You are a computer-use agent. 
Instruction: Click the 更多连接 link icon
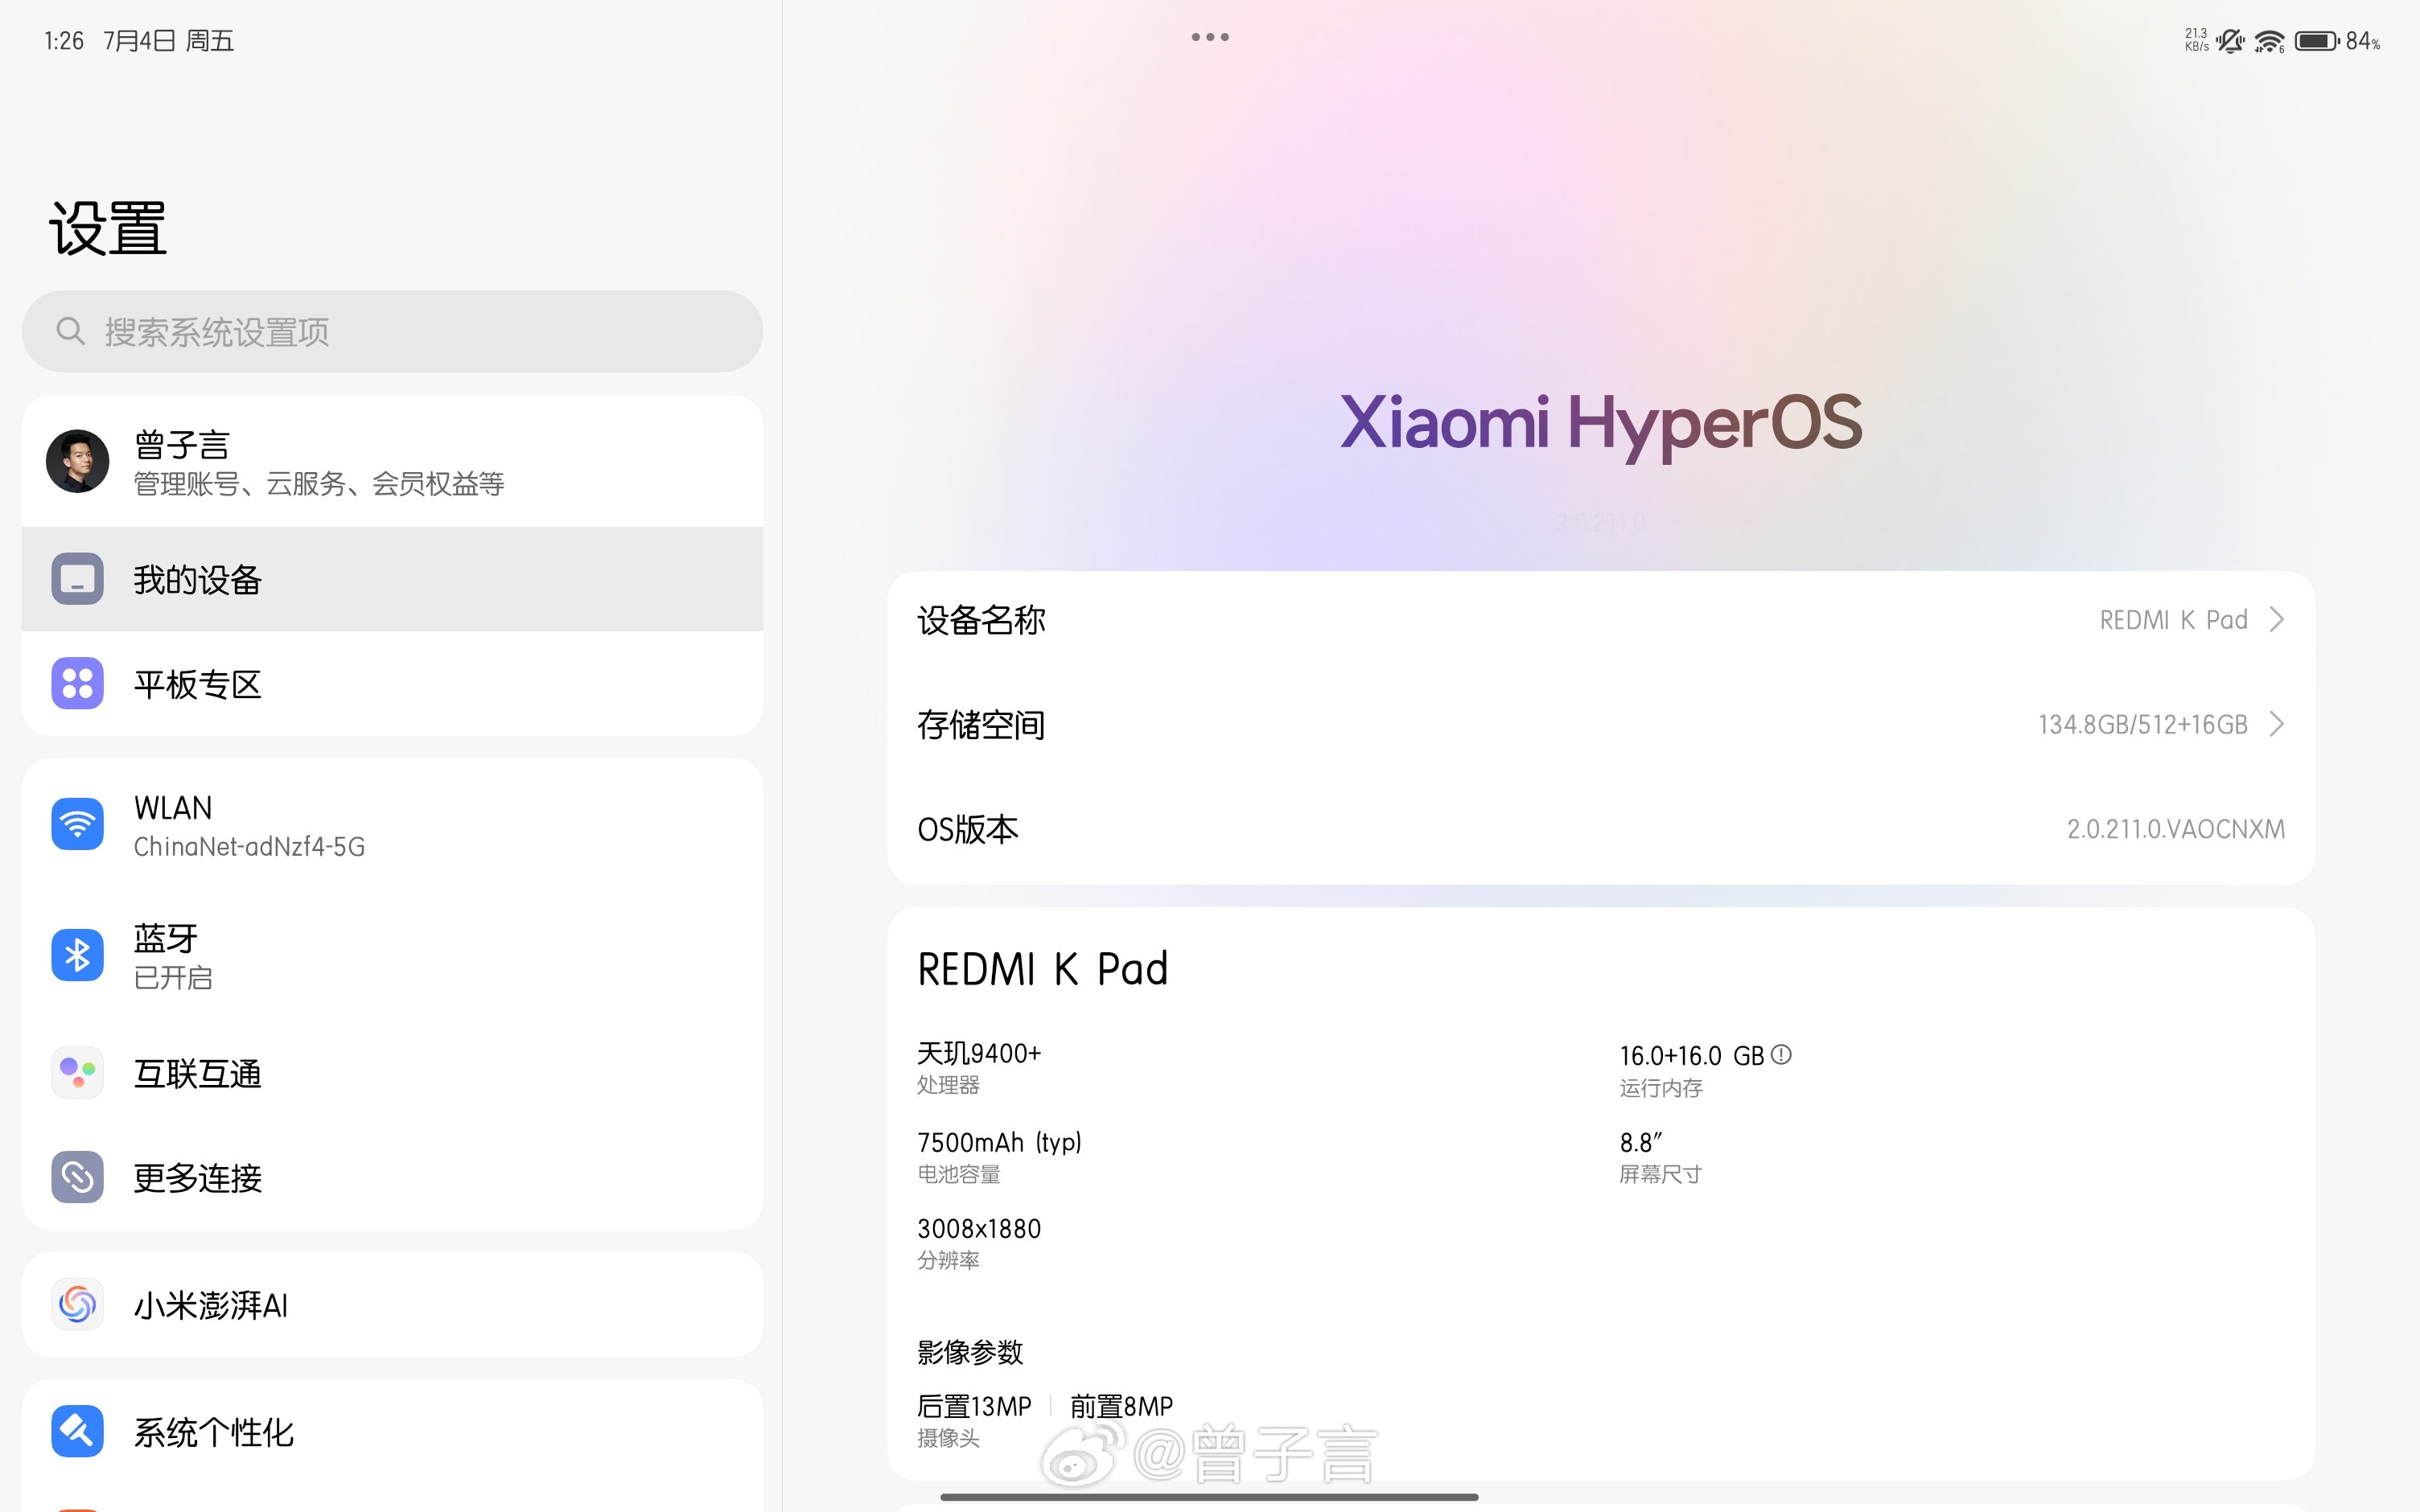click(x=77, y=1177)
